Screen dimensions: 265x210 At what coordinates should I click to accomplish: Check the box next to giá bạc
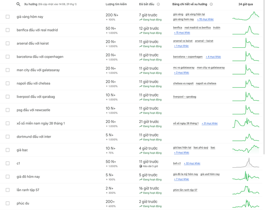8,150
